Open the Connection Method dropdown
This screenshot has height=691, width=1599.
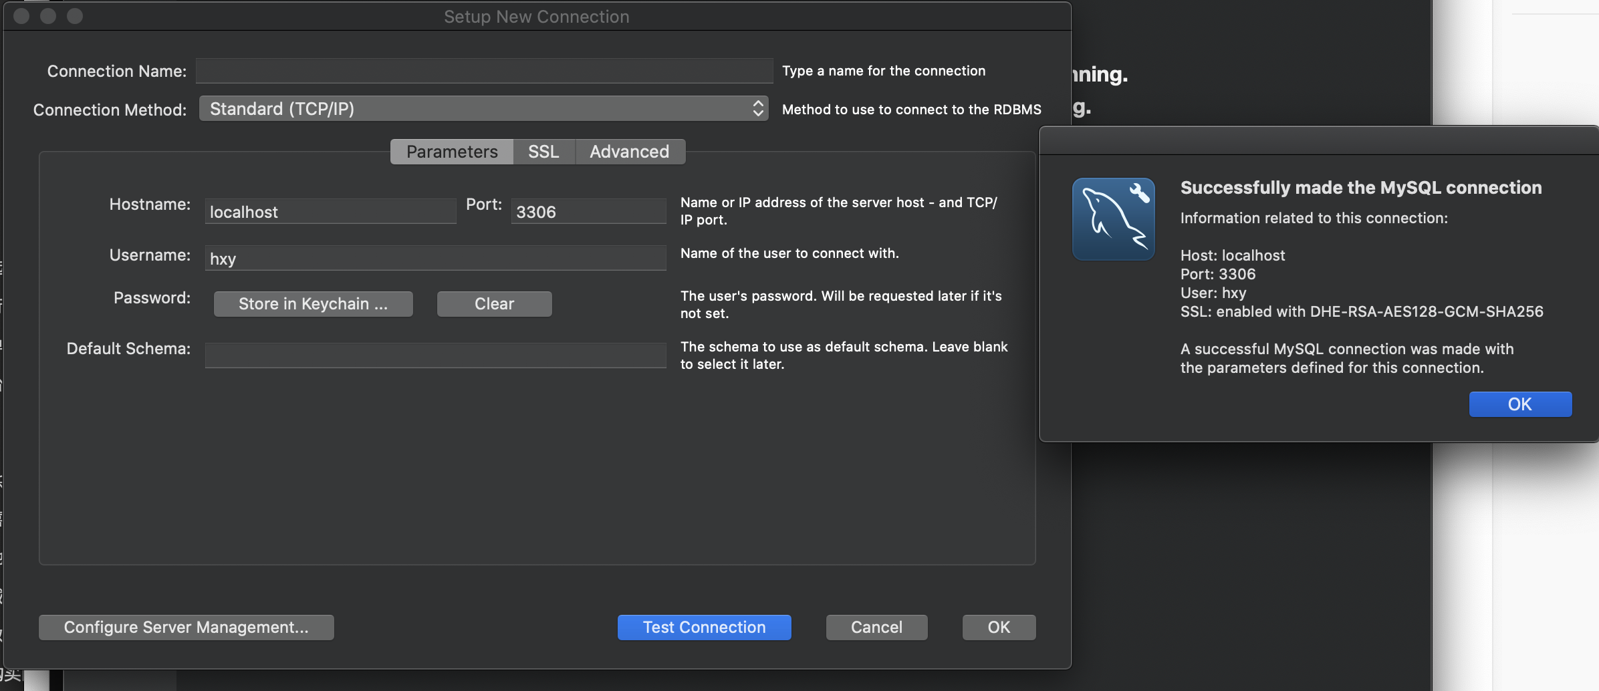coord(484,109)
